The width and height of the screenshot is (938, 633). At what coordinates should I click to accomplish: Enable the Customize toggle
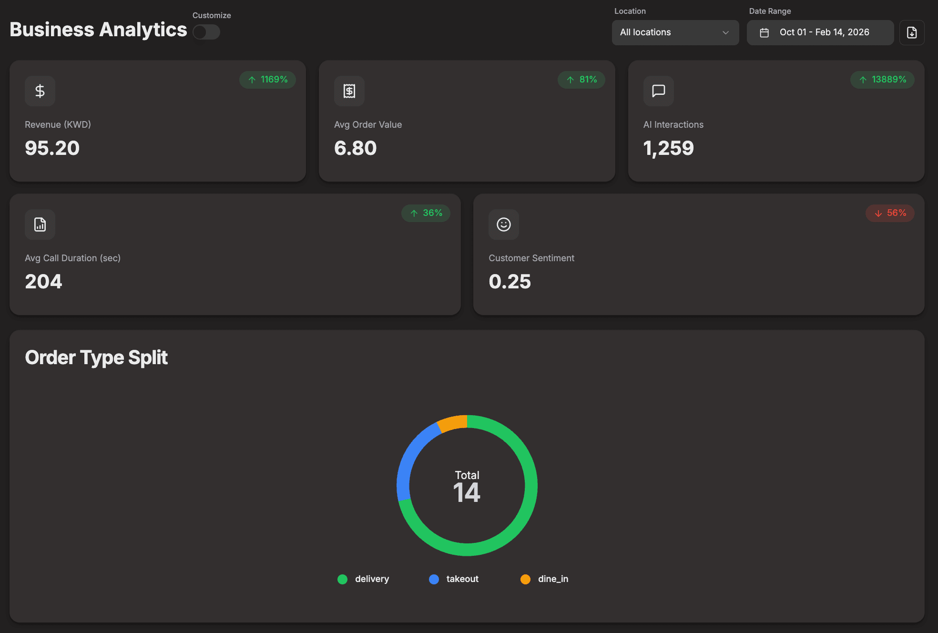206,31
